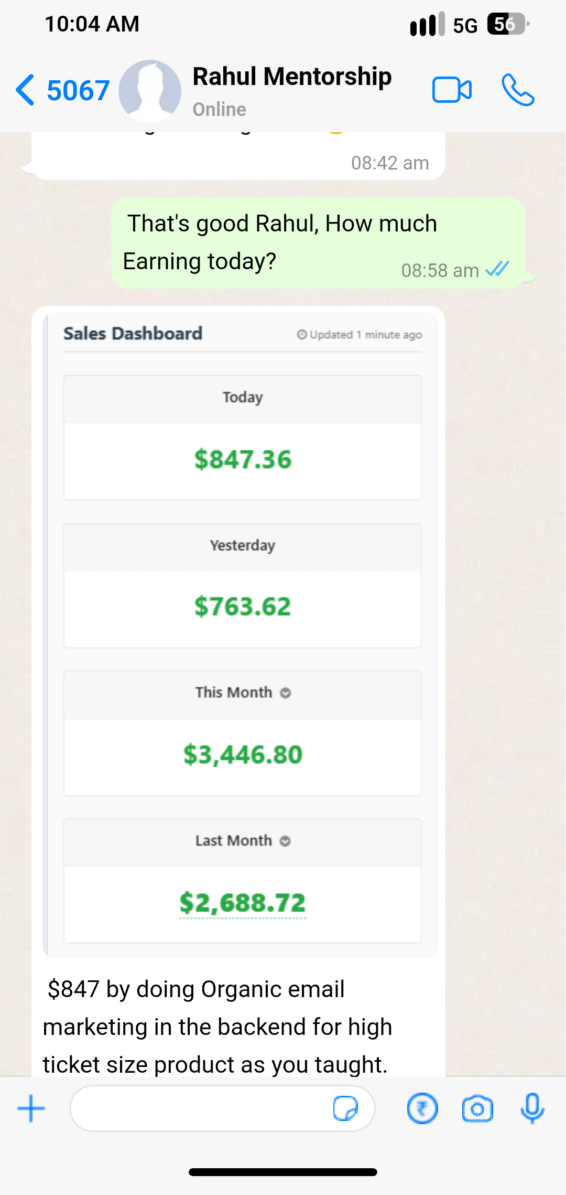Open the sticker picker in message field
This screenshot has height=1195, width=566.
[345, 1109]
